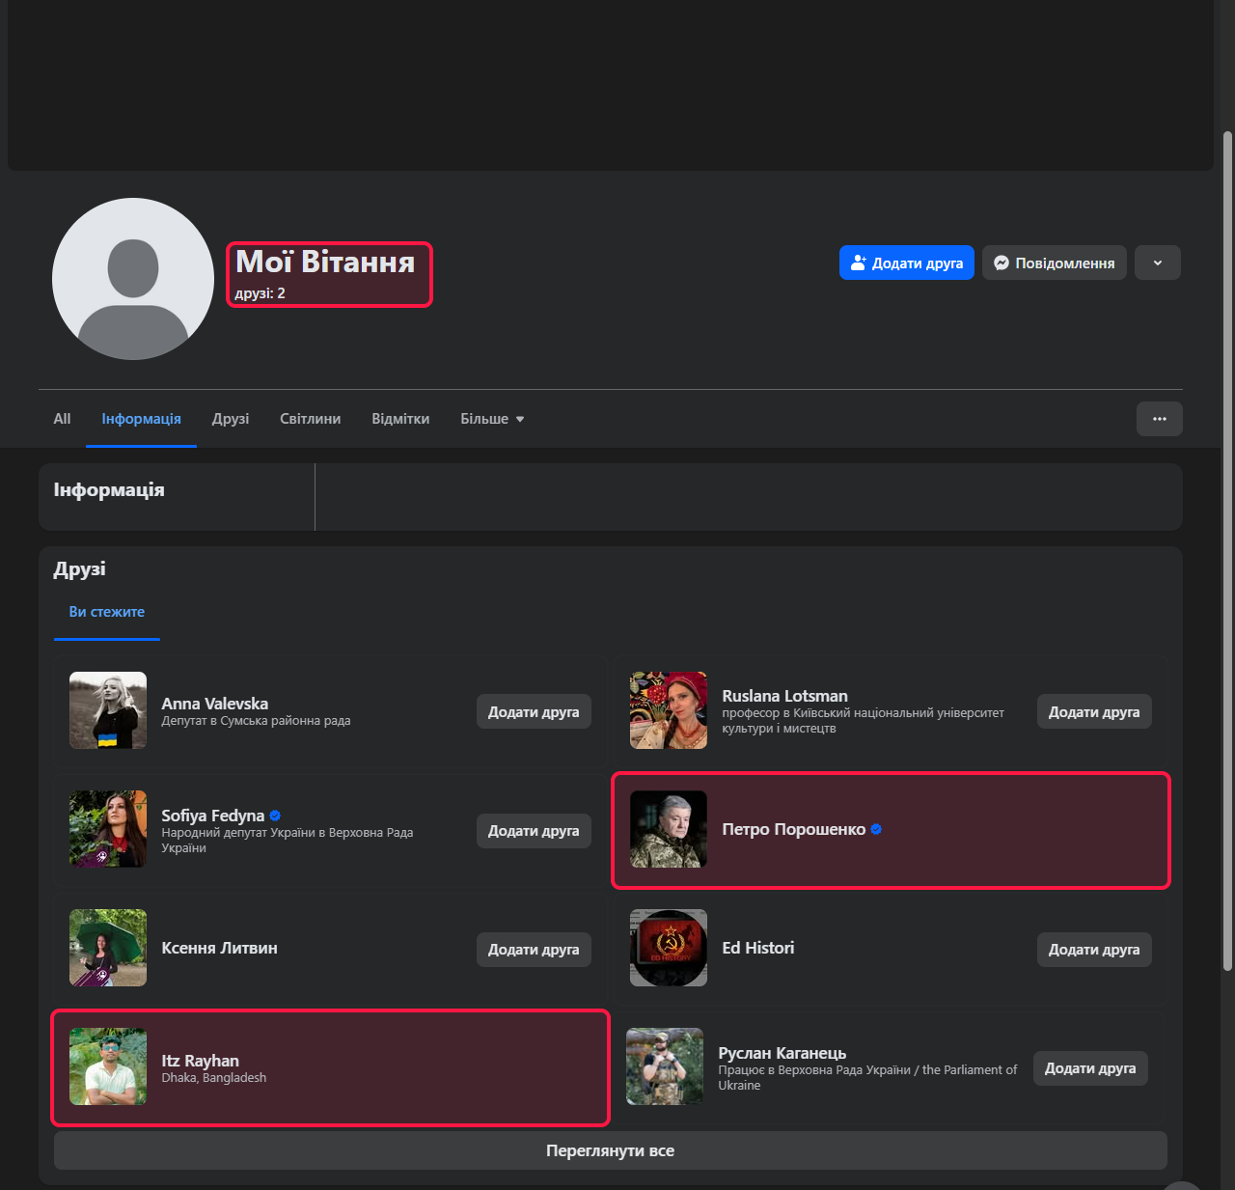The width and height of the screenshot is (1235, 1190).
Task: Switch to the All tab
Action: coord(62,419)
